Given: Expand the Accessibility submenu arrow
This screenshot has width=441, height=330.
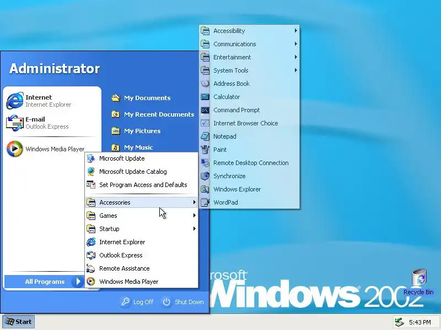Looking at the screenshot, I should (x=296, y=31).
